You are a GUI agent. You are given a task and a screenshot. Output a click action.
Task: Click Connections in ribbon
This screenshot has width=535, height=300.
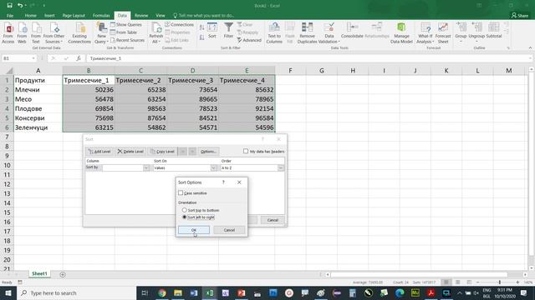tap(179, 24)
